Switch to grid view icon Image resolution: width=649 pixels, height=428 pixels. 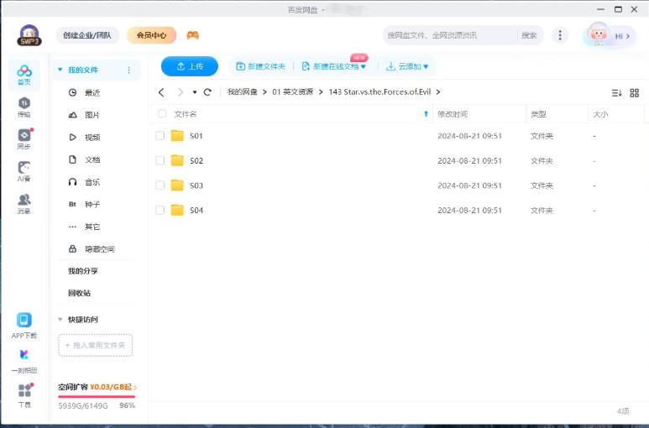[634, 93]
